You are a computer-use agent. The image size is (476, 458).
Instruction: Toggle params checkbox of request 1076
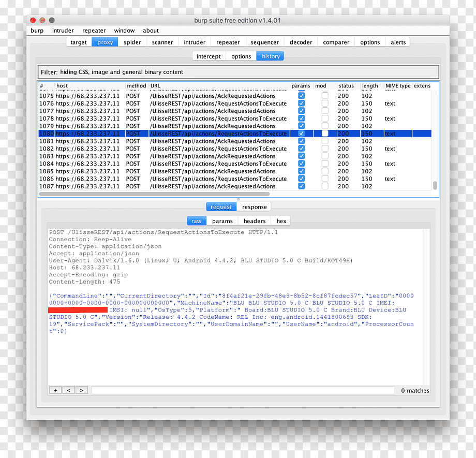click(301, 104)
